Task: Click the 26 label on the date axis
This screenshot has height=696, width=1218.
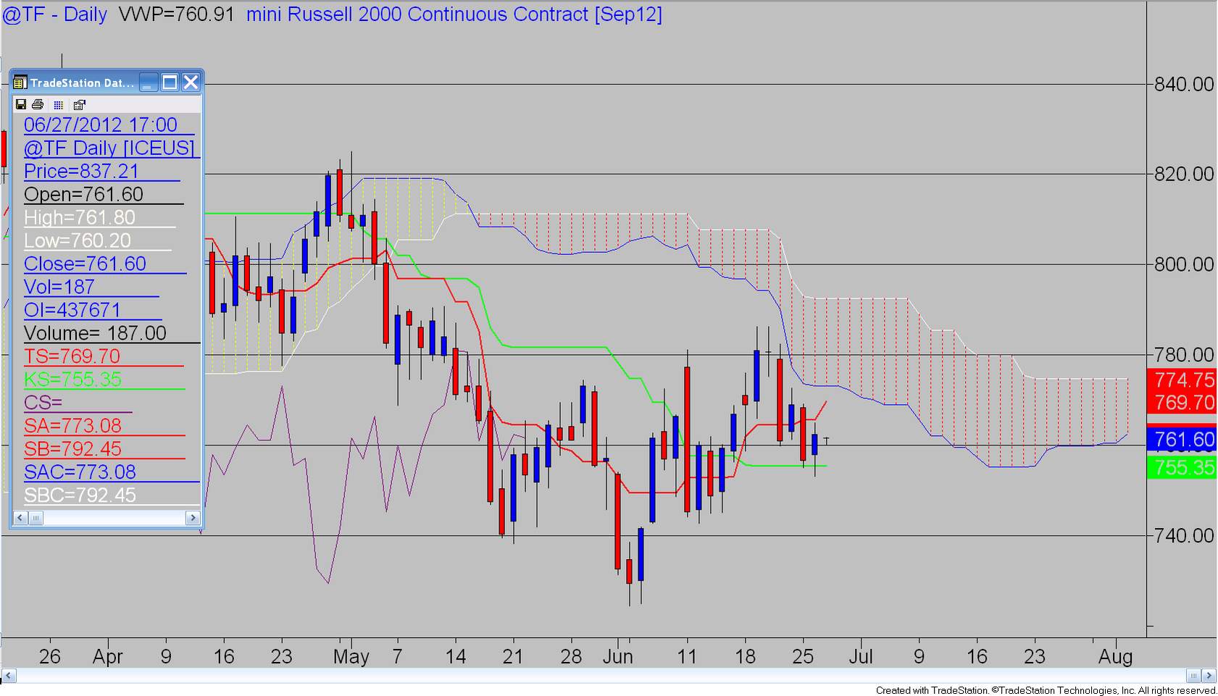Action: pos(49,657)
